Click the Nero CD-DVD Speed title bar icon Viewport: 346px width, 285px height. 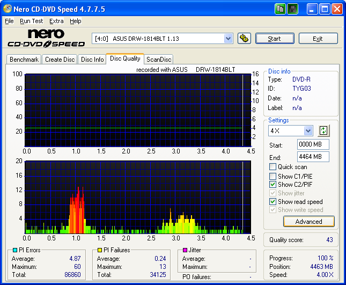[8, 9]
